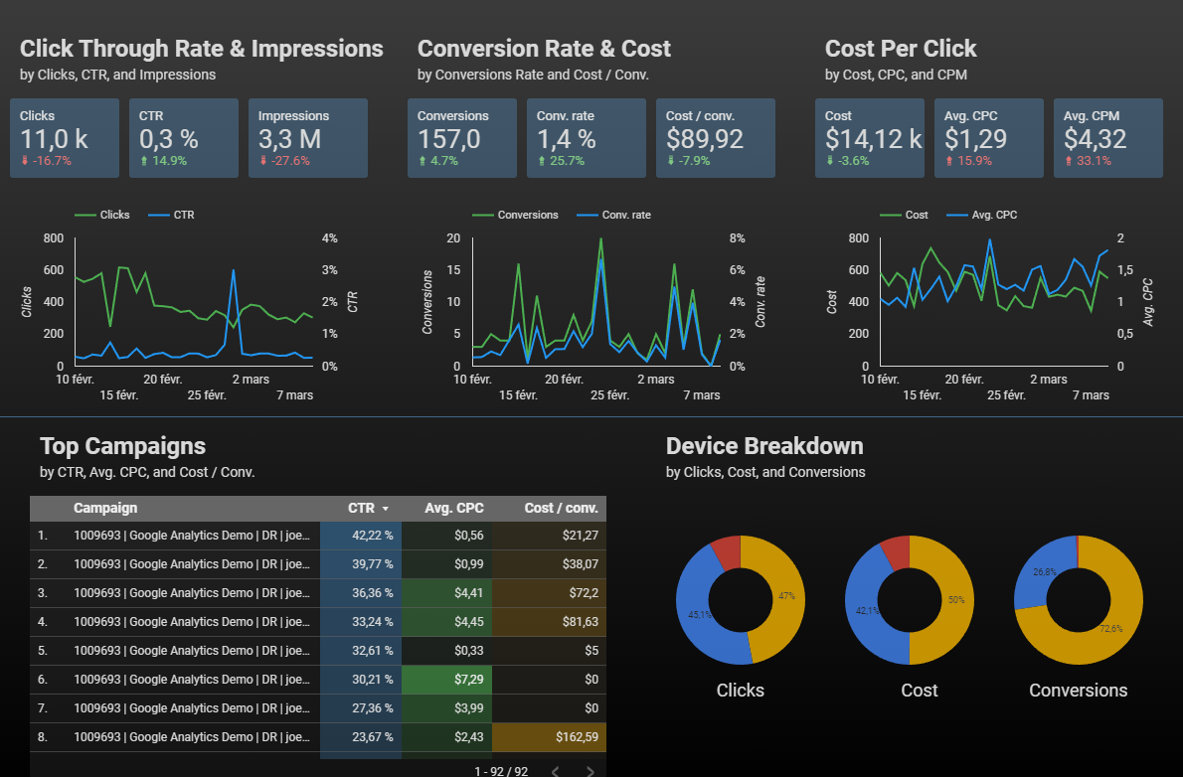Select campaign row 7 with CTR 27,36 %

pos(318,708)
